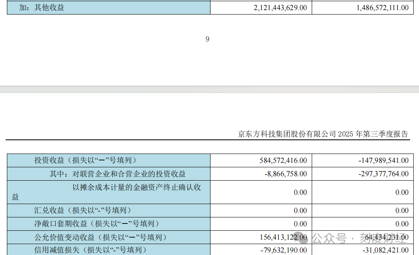The image size is (419, 255).
Task: Select the value -8,866,758.00
Action: pyautogui.click(x=285, y=174)
